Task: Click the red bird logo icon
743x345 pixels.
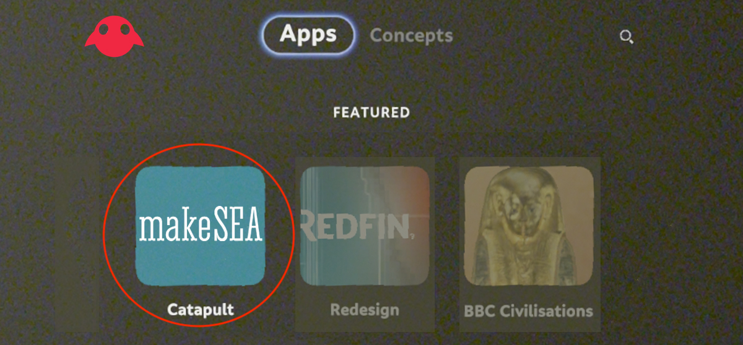Action: 114,36
